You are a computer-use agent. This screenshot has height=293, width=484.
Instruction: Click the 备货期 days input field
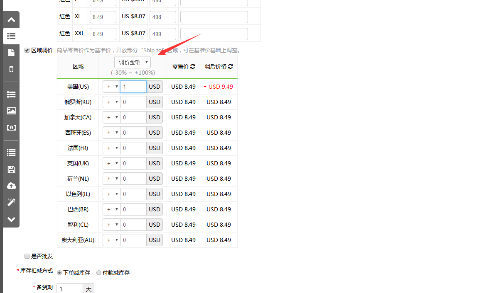[x=70, y=289]
